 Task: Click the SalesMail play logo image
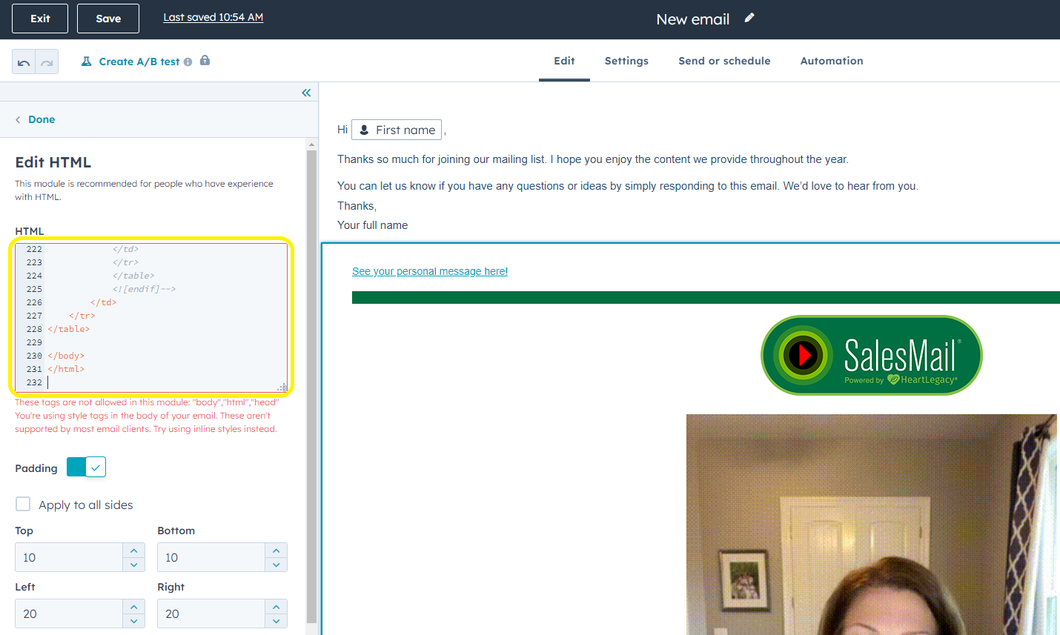pyautogui.click(x=871, y=355)
